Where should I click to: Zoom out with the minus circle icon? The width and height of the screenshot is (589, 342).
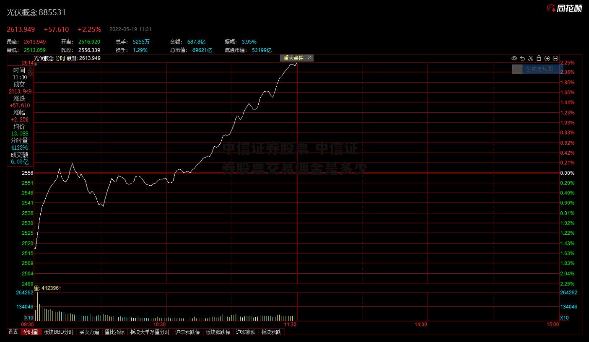pyautogui.click(x=555, y=58)
